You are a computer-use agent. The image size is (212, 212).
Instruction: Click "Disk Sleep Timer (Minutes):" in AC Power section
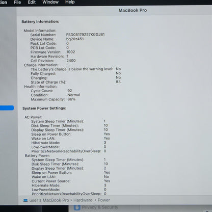55,126
